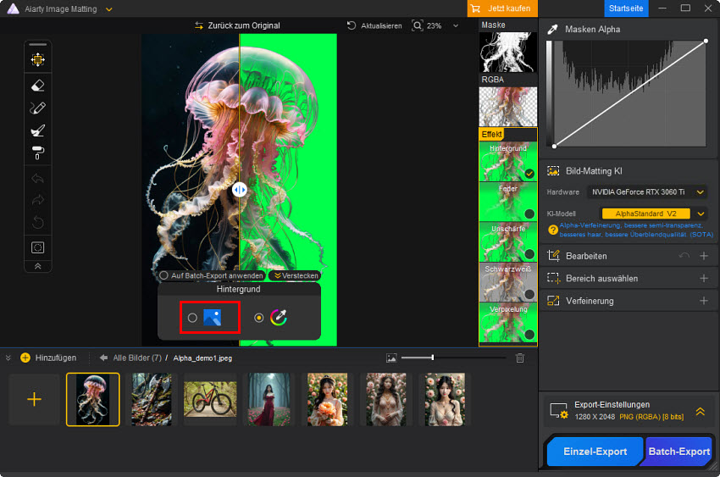Select the woman in red dress thumbnail
The image size is (720, 477).
pos(269,399)
